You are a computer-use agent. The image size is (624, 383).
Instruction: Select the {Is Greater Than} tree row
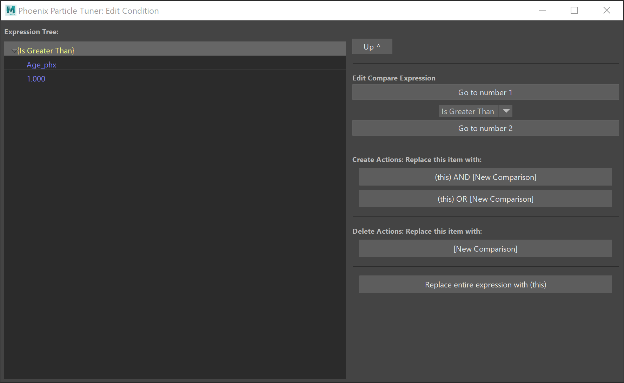pyautogui.click(x=175, y=49)
